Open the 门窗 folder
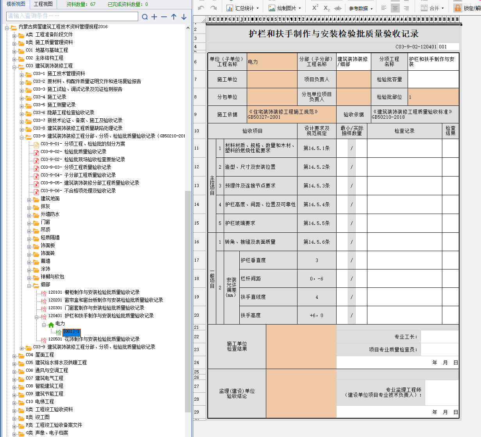This screenshot has width=481, height=437. point(45,222)
